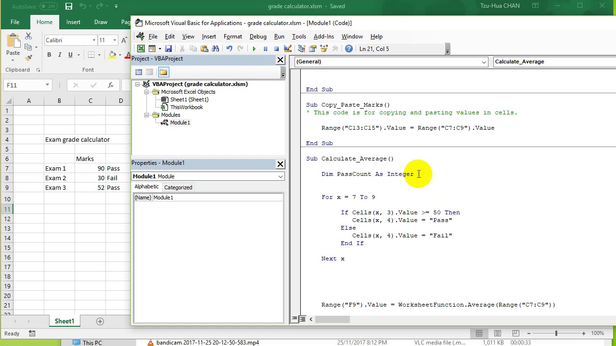Click the View Code icon in Project panel

(139, 72)
